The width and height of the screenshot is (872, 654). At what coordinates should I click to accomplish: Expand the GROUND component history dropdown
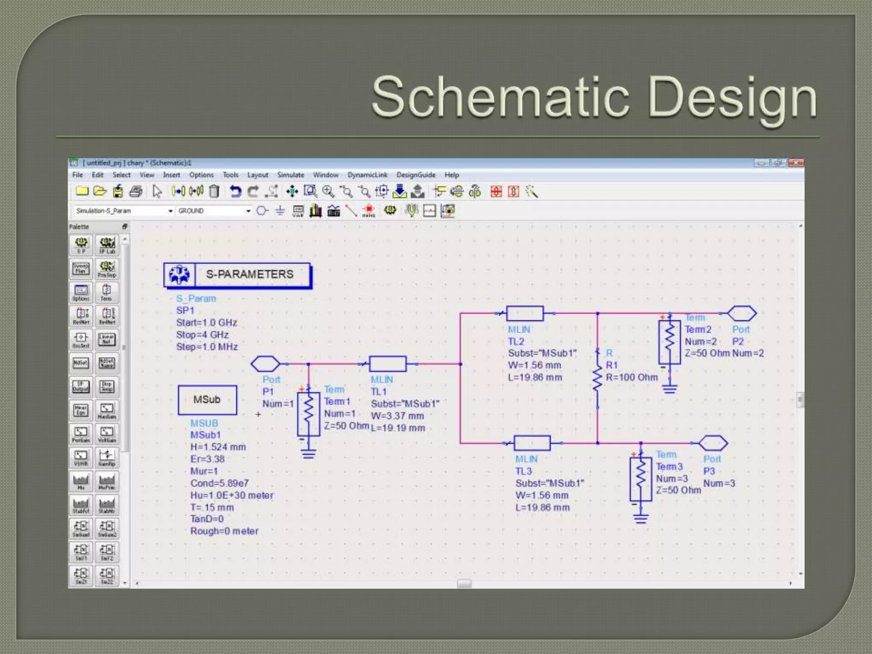click(248, 211)
